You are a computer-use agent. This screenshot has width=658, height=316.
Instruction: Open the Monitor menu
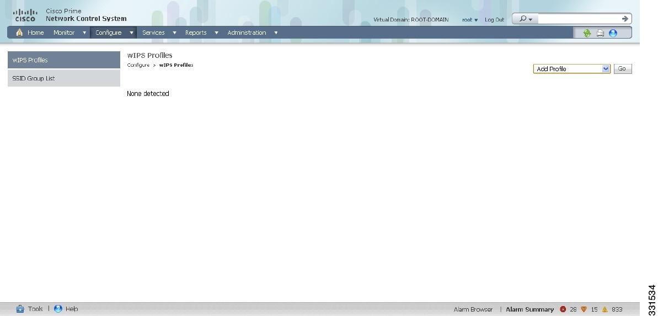pos(64,33)
